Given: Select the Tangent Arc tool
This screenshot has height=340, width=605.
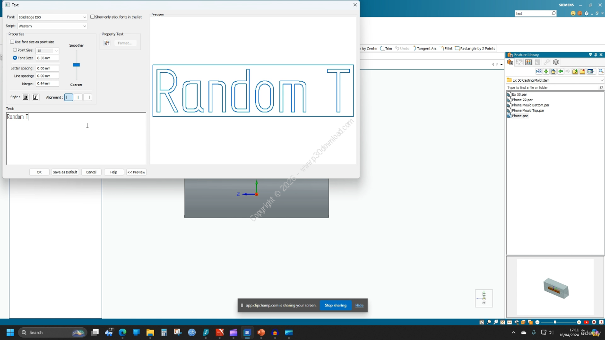Looking at the screenshot, I should click(424, 48).
